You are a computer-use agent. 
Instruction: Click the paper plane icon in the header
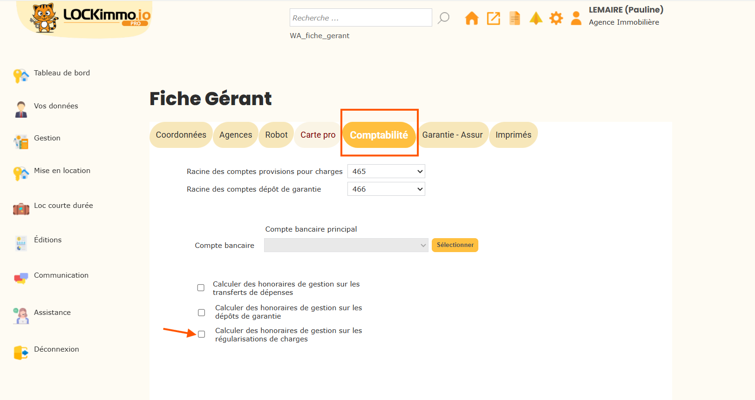(536, 18)
